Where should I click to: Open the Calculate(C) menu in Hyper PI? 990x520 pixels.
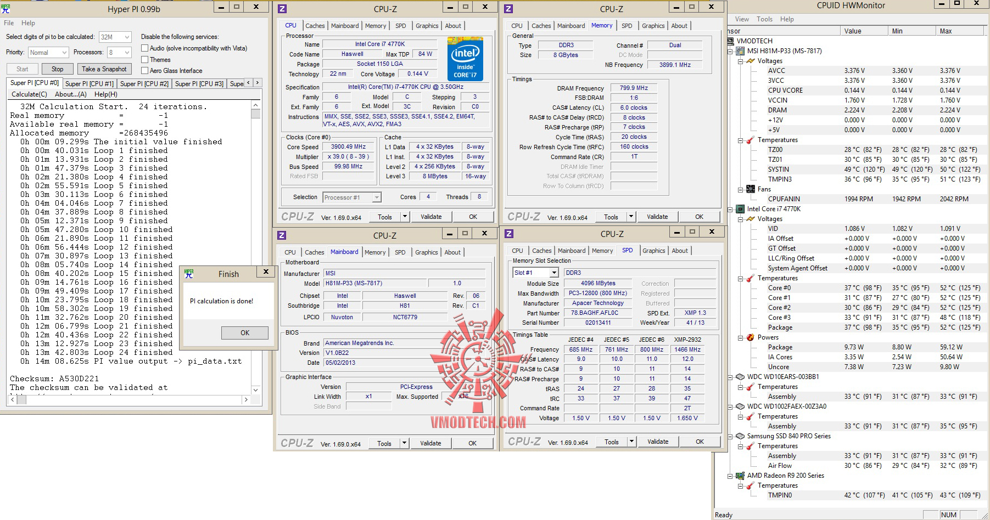pos(30,94)
